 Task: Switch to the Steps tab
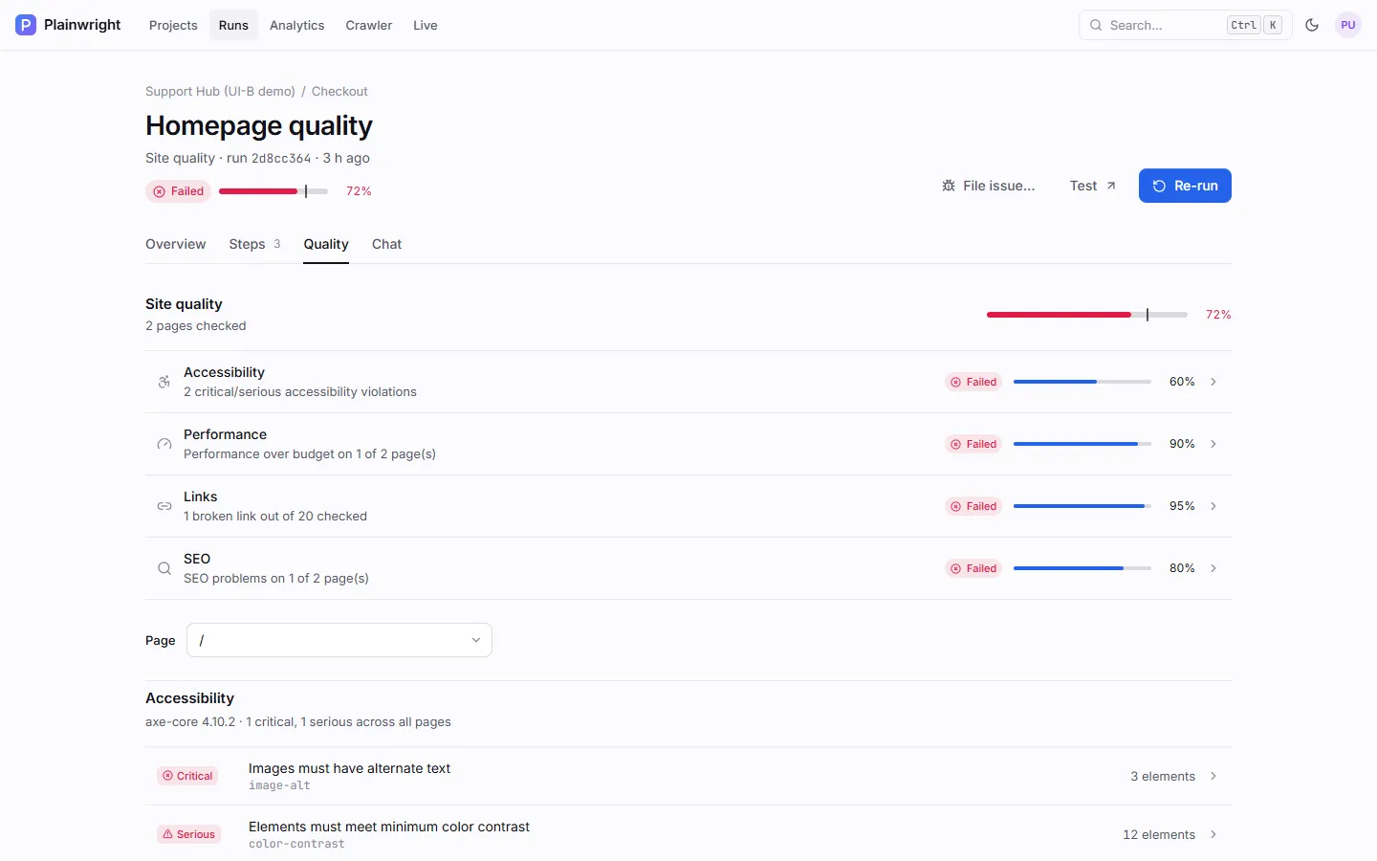pyautogui.click(x=254, y=244)
